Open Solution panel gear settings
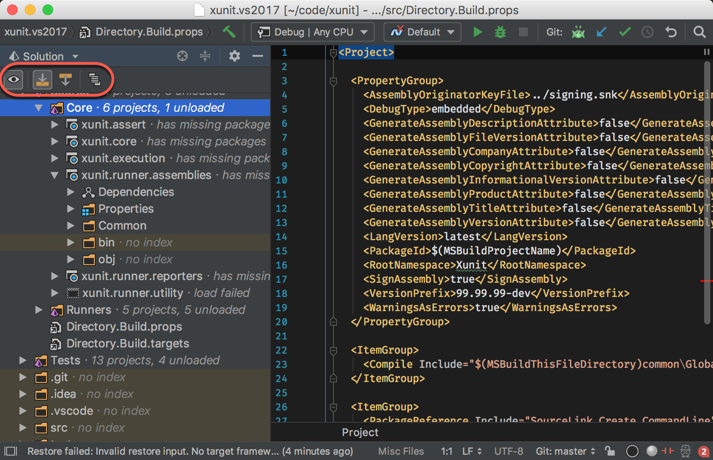 pyautogui.click(x=235, y=56)
